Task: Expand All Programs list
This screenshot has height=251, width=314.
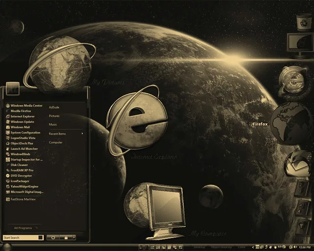Action: [24, 228]
